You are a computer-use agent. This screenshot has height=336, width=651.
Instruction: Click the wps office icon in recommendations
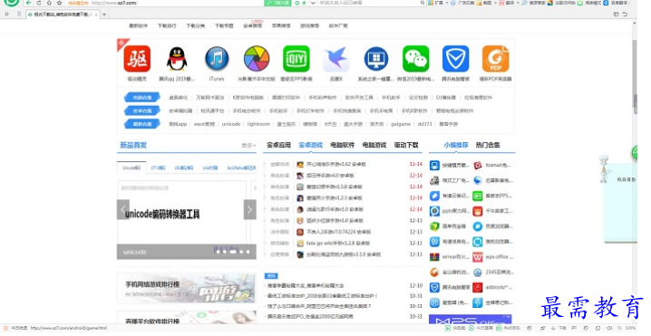478,257
